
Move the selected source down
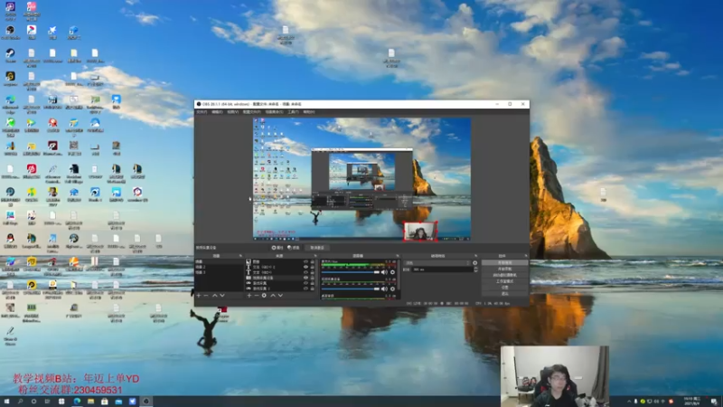pos(280,296)
